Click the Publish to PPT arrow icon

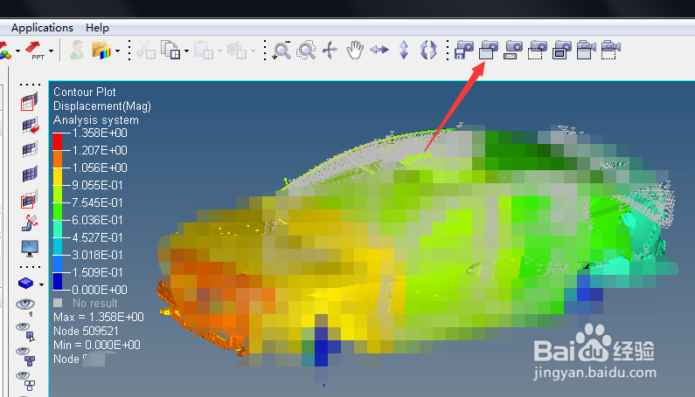(x=35, y=50)
